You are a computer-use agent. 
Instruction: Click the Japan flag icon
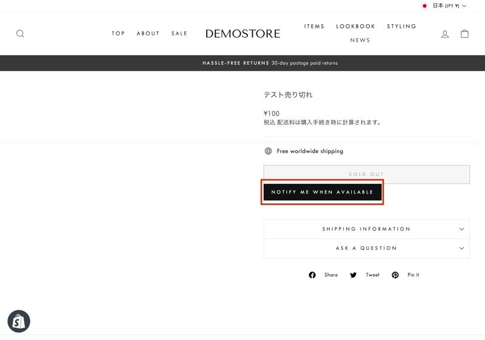[424, 6]
